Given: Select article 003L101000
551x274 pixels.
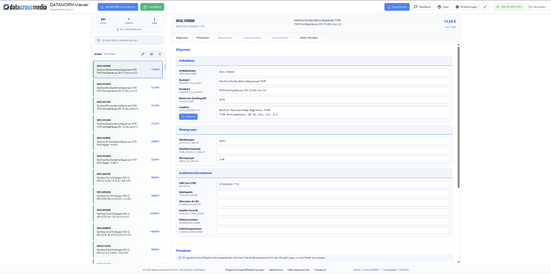Looking at the screenshot, I should coord(128,87).
